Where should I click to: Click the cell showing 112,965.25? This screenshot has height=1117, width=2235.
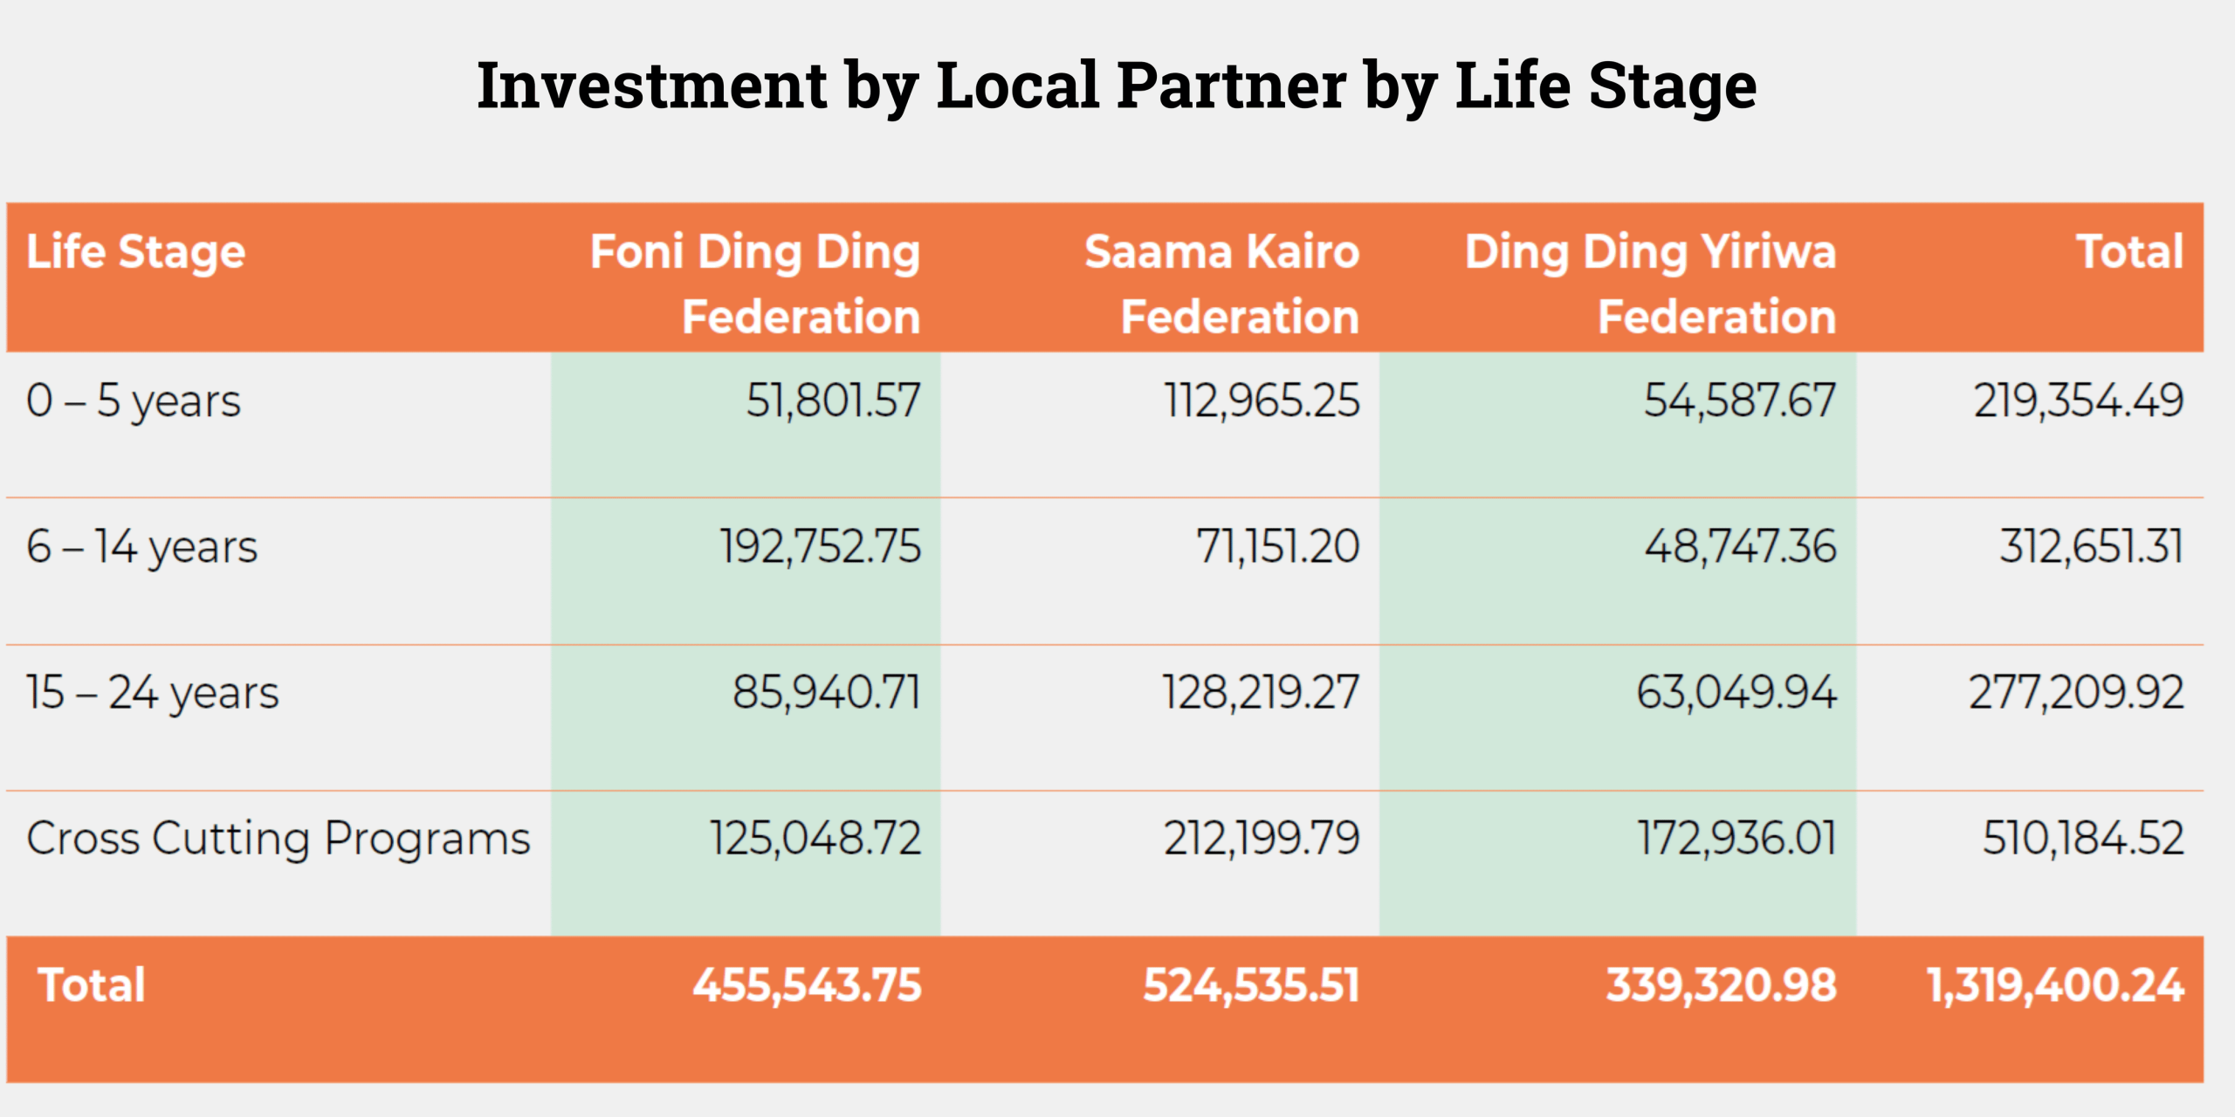click(1262, 401)
